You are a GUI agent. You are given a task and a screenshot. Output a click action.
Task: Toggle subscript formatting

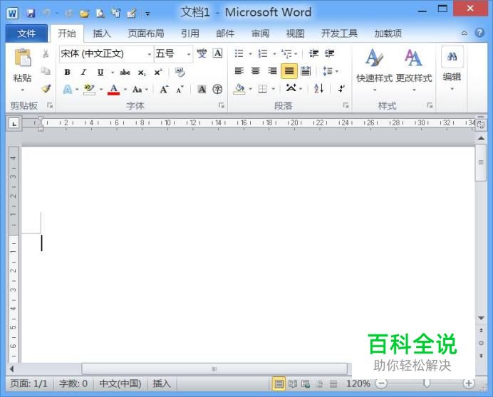coord(142,73)
